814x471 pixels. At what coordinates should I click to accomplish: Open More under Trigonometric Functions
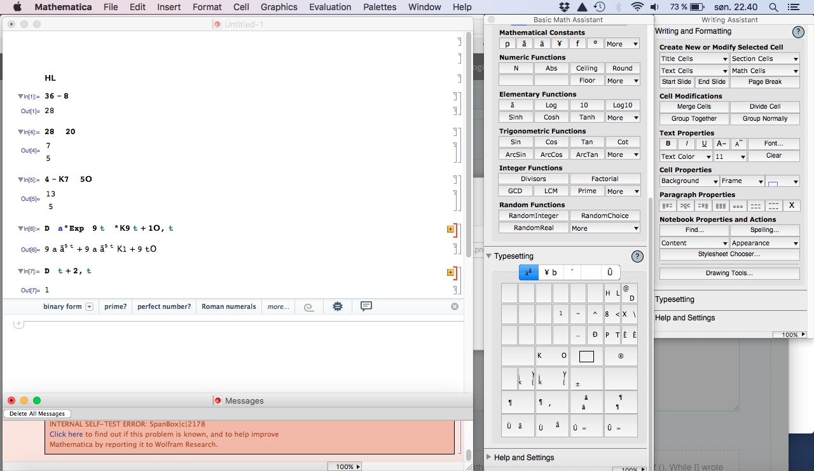tap(622, 154)
